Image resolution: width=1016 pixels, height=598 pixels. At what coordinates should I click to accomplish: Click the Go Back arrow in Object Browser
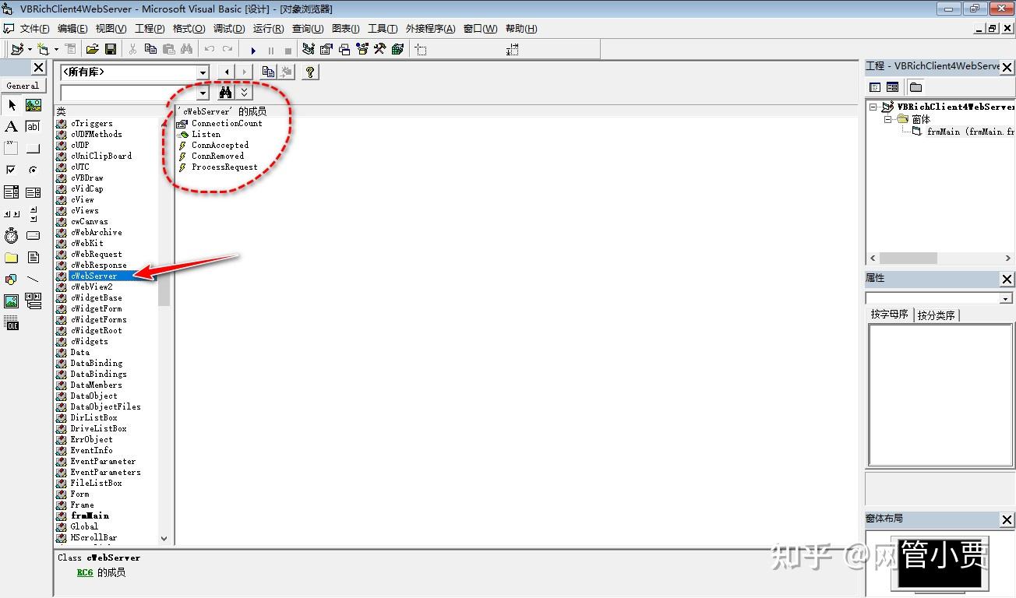tap(225, 71)
